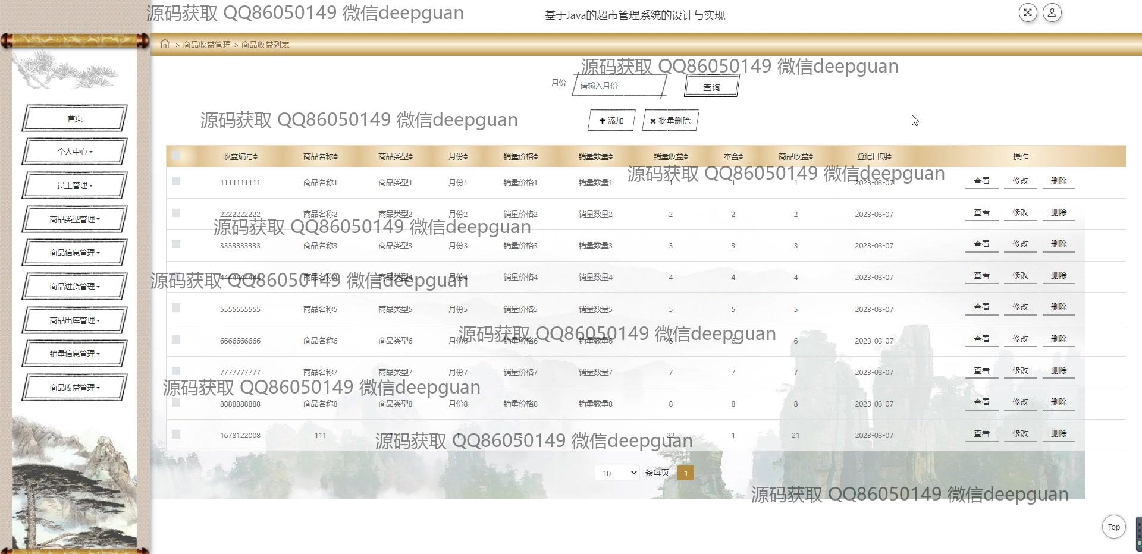Viewport: 1142px width, 554px height.
Task: Click the Top button at bottom right
Action: pyautogui.click(x=1113, y=527)
